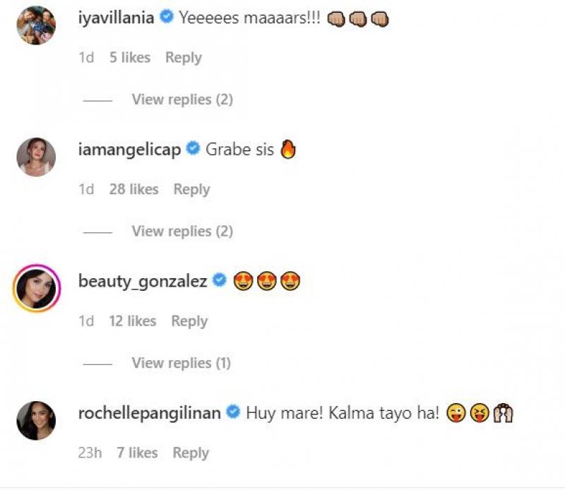Click verified badge beside rochellepangilinan
This screenshot has height=490, width=565.
[234, 413]
